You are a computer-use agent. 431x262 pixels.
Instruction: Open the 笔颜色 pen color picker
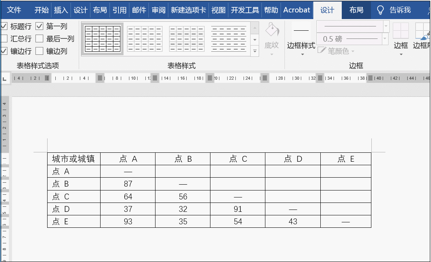coord(336,51)
